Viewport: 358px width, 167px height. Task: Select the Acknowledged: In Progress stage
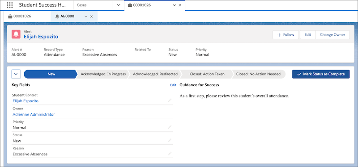click(103, 74)
